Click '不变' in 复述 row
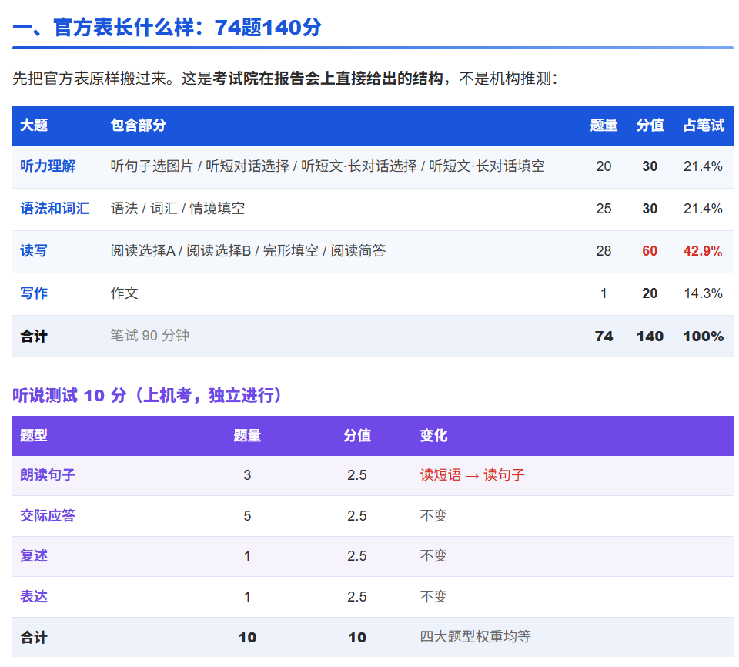Screen dimensions: 739x667 433,555
